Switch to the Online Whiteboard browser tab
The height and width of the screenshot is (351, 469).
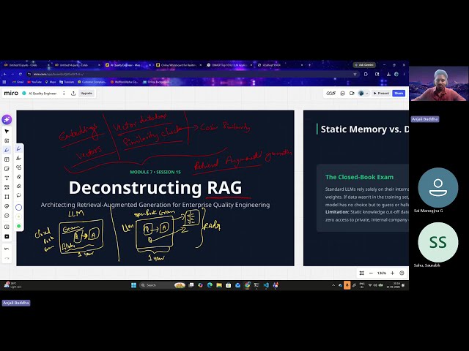177,65
